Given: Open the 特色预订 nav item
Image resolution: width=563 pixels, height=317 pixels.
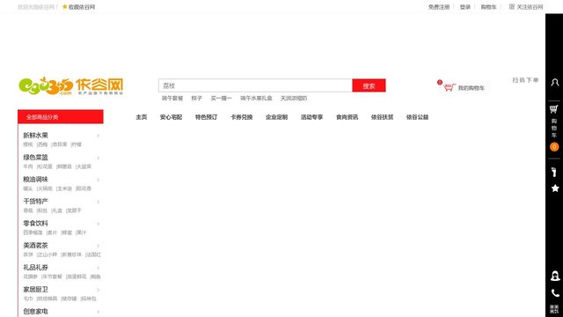Looking at the screenshot, I should coord(206,117).
